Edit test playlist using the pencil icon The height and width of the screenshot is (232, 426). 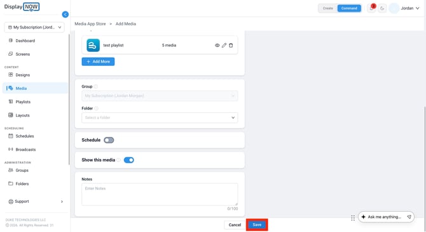[224, 45]
